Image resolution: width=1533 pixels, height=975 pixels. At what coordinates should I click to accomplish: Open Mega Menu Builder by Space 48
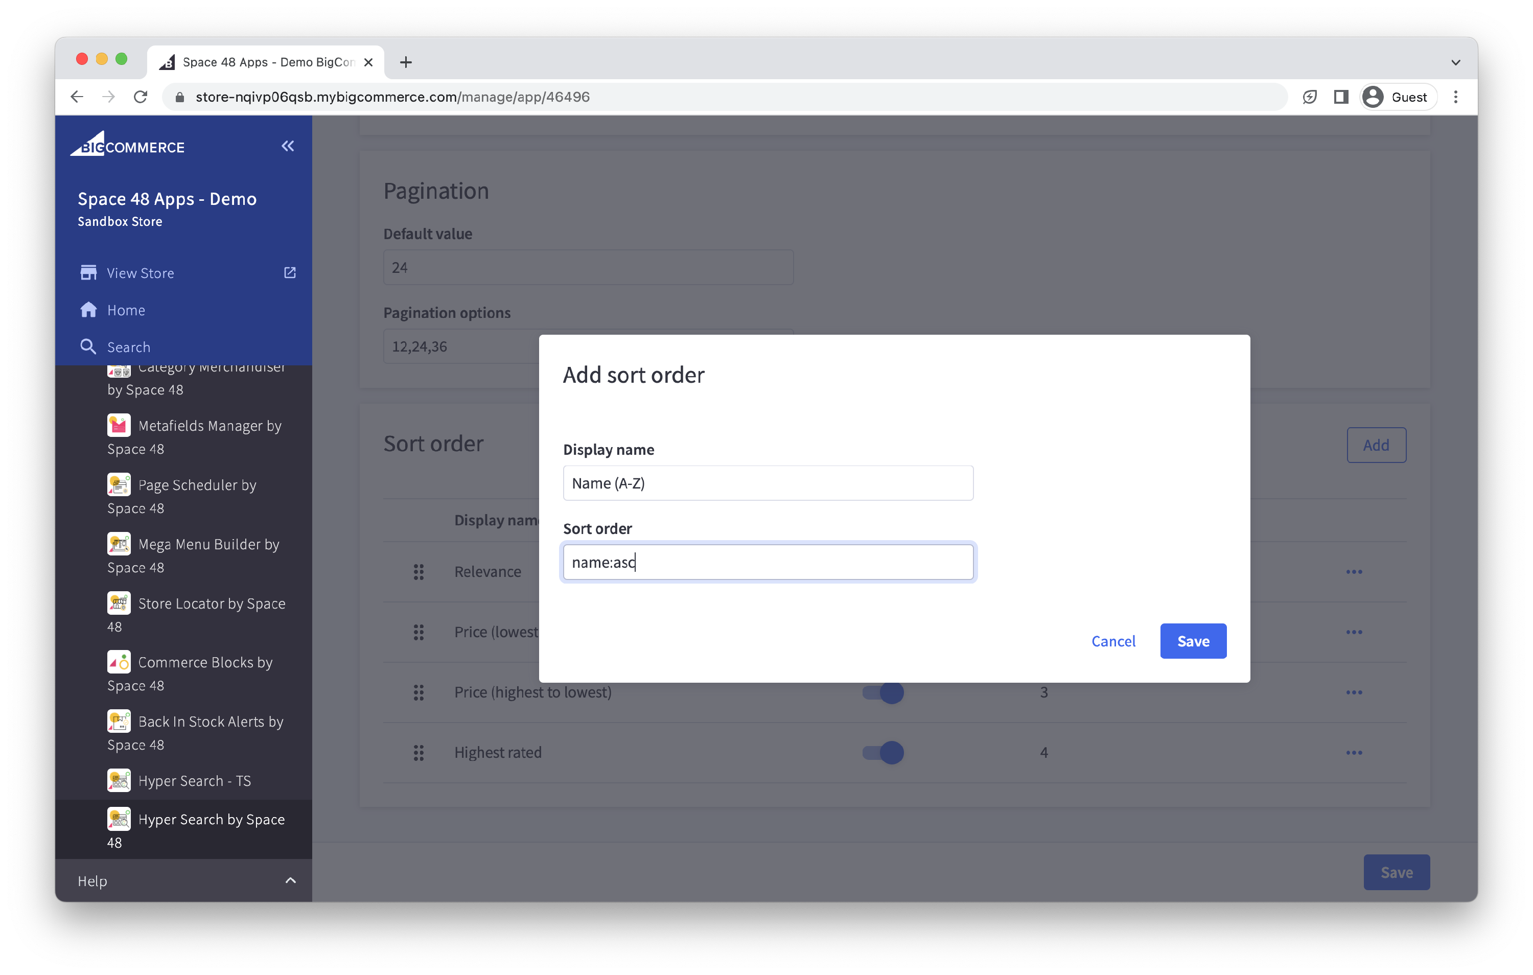coord(194,555)
